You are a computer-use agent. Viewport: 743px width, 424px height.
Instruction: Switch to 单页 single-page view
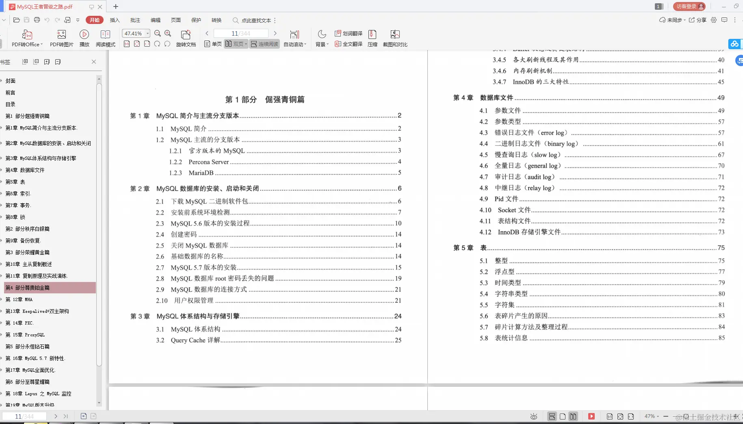pyautogui.click(x=212, y=44)
